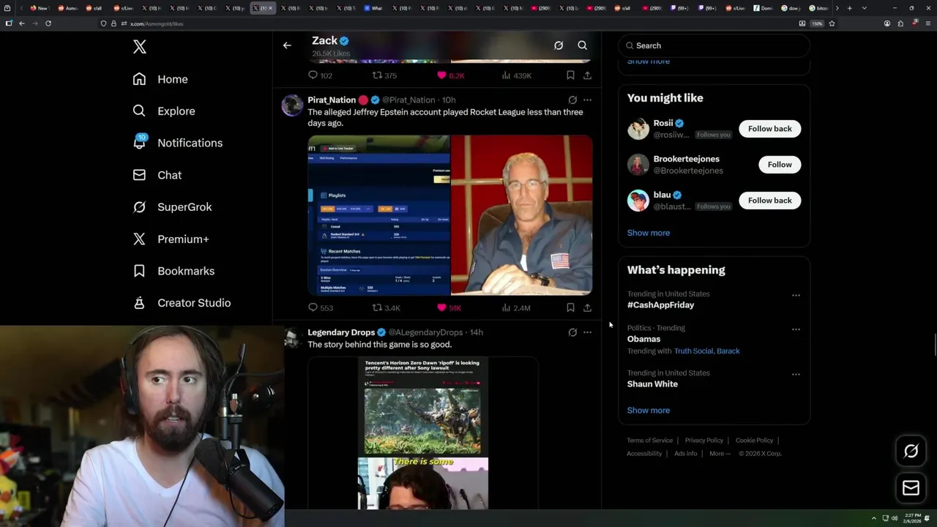Bookmark the Pirat_Nation post
This screenshot has width=937, height=527.
coord(570,308)
